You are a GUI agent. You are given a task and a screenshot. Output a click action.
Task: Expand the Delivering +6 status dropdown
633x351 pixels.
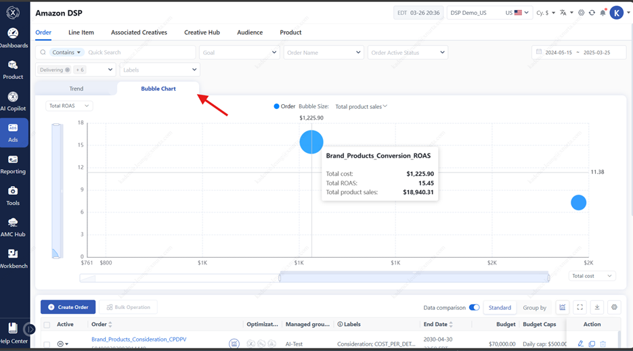pyautogui.click(x=110, y=70)
